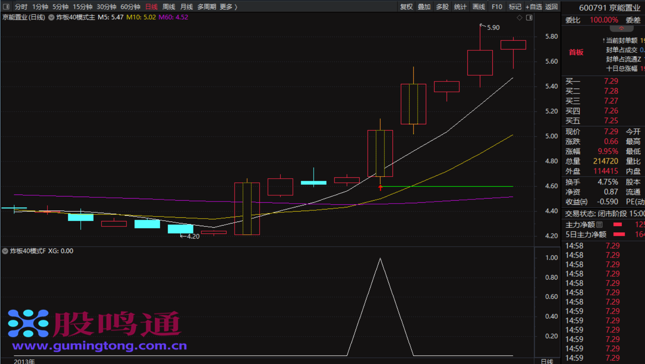Open the 炸板40模式F sub-indicator dropdown
This screenshot has height=364, width=645.
(x=5, y=251)
